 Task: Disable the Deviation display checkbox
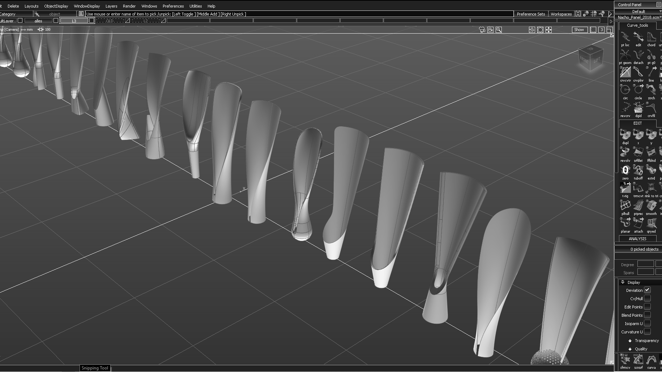click(647, 290)
